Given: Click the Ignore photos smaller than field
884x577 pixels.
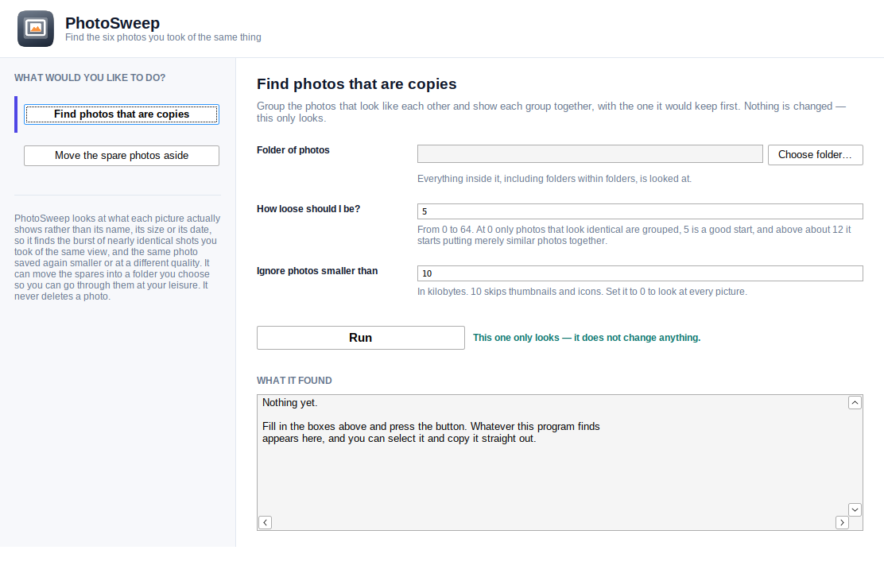Looking at the screenshot, I should 640,273.
